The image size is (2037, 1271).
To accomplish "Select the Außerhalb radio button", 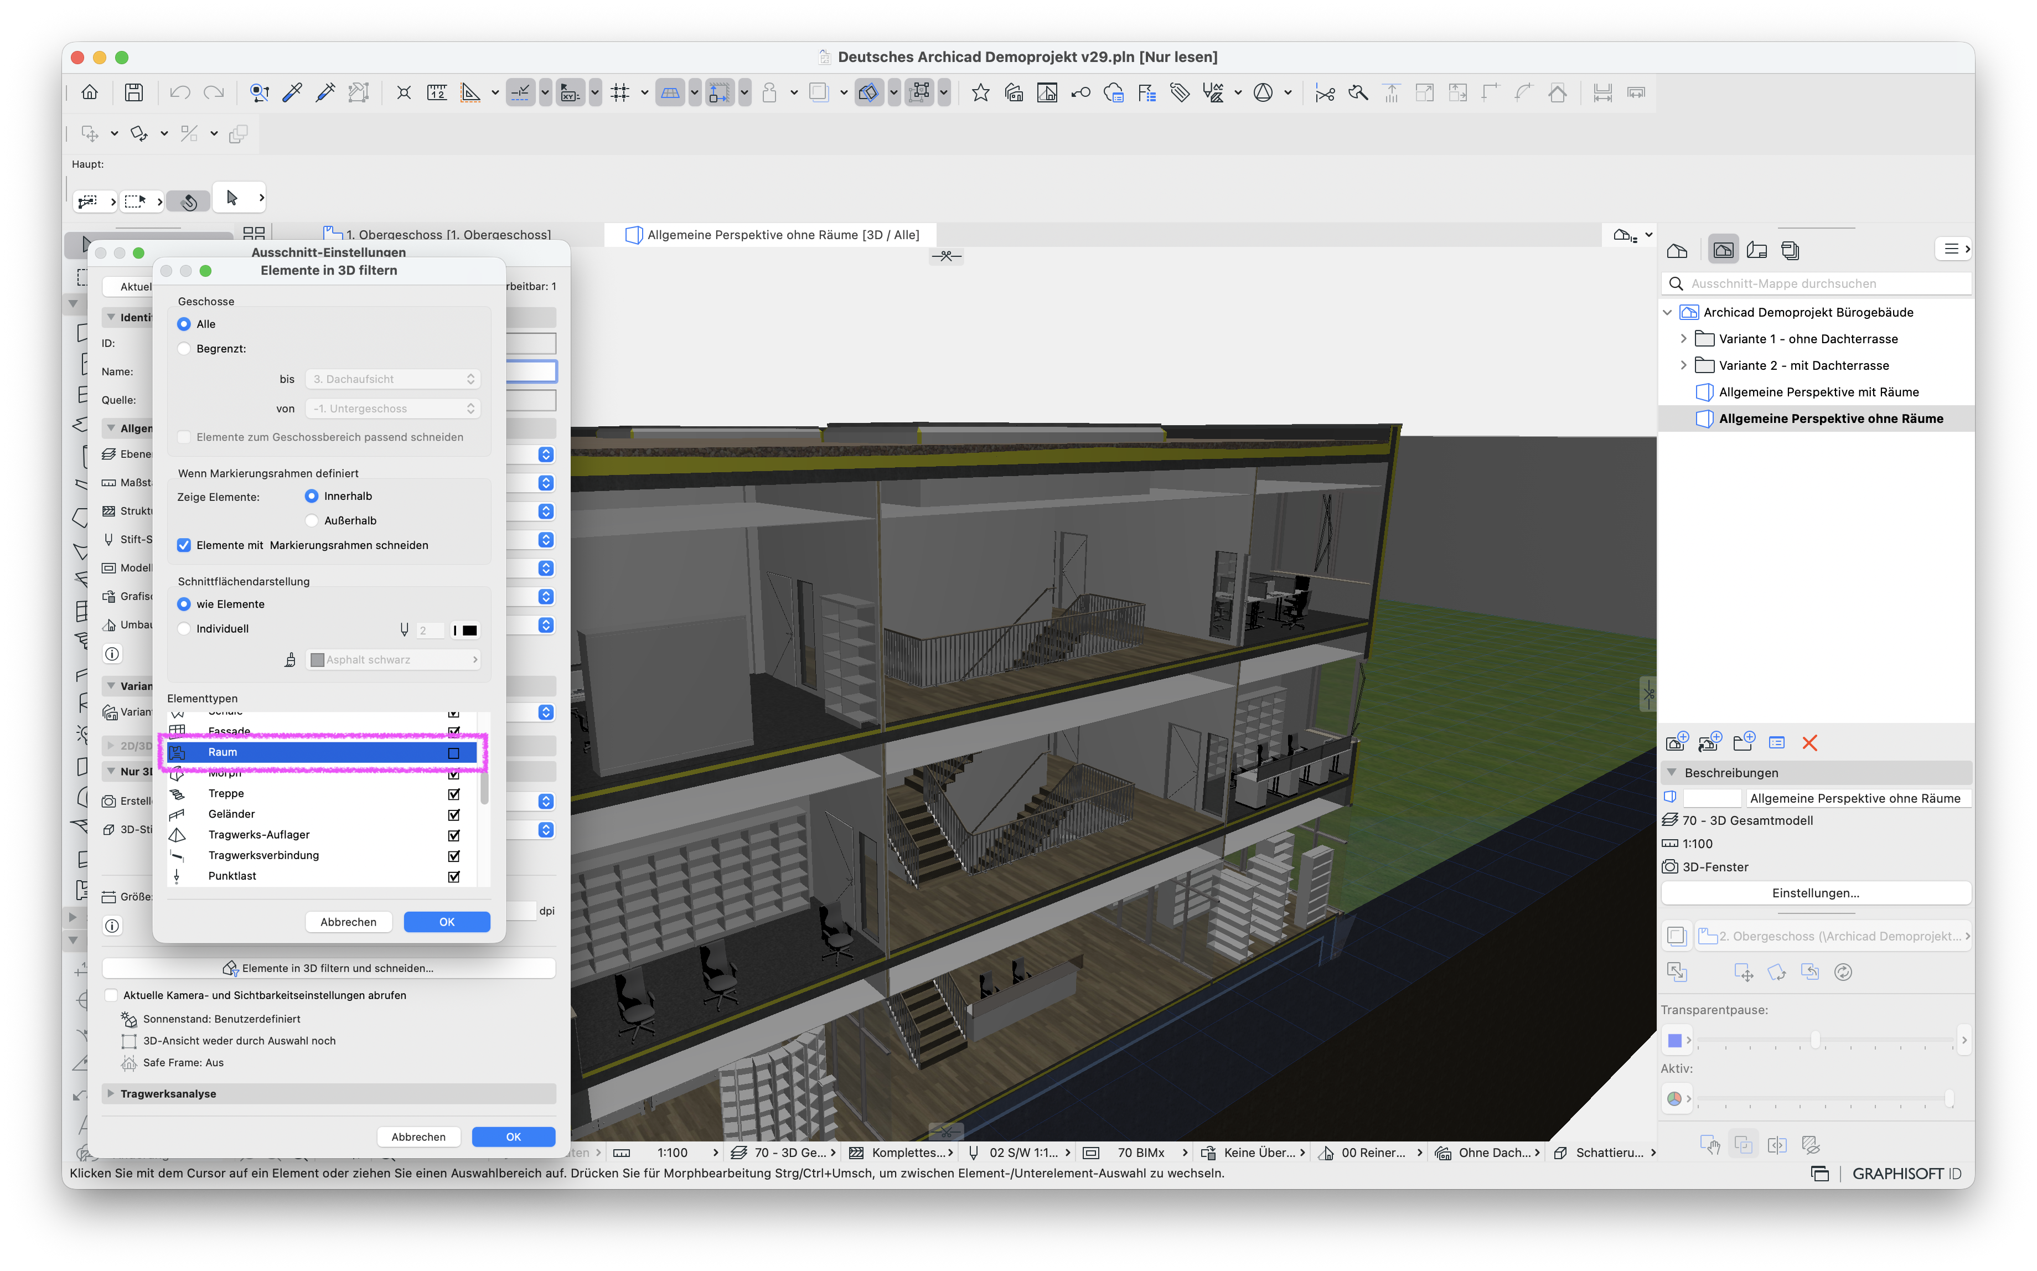I will click(x=312, y=520).
